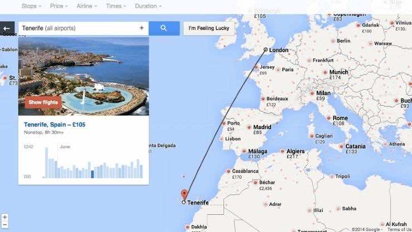Screen dimensions: 412x232
Task: Click the London origin circle marker
Action: click(266, 50)
